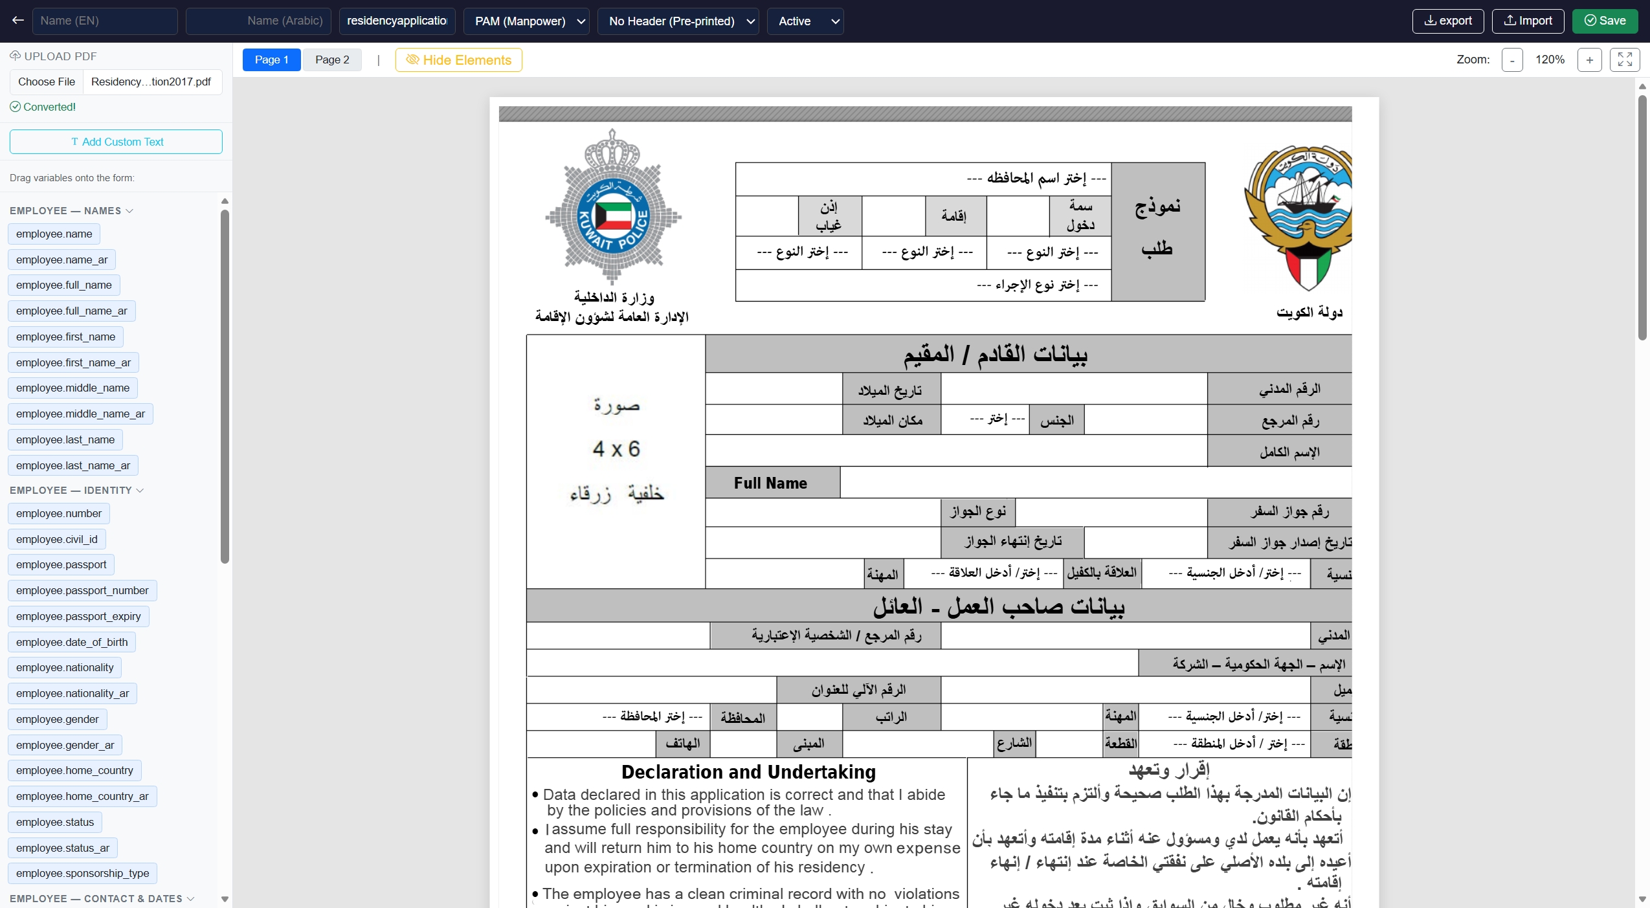Click the Add Custom Text button

point(116,141)
